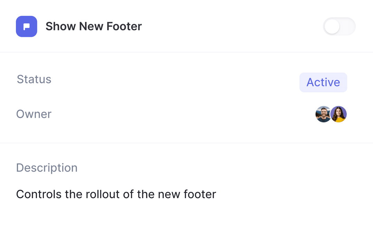373x245 pixels.
Task: Open the Active status dropdown
Action: [x=323, y=82]
